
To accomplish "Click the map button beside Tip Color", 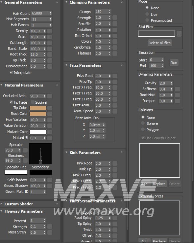I will tap(50, 108).
